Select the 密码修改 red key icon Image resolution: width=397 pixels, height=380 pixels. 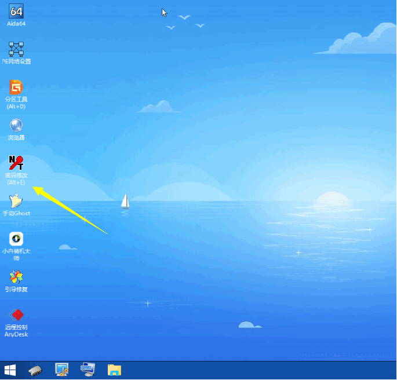pyautogui.click(x=16, y=163)
